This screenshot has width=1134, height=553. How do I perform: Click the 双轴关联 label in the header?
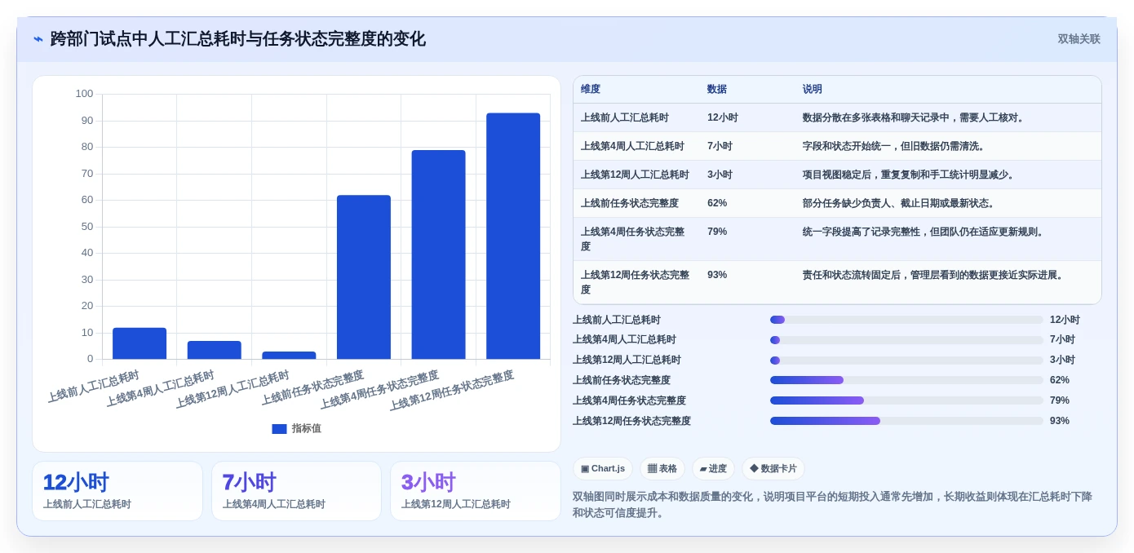coord(1079,39)
